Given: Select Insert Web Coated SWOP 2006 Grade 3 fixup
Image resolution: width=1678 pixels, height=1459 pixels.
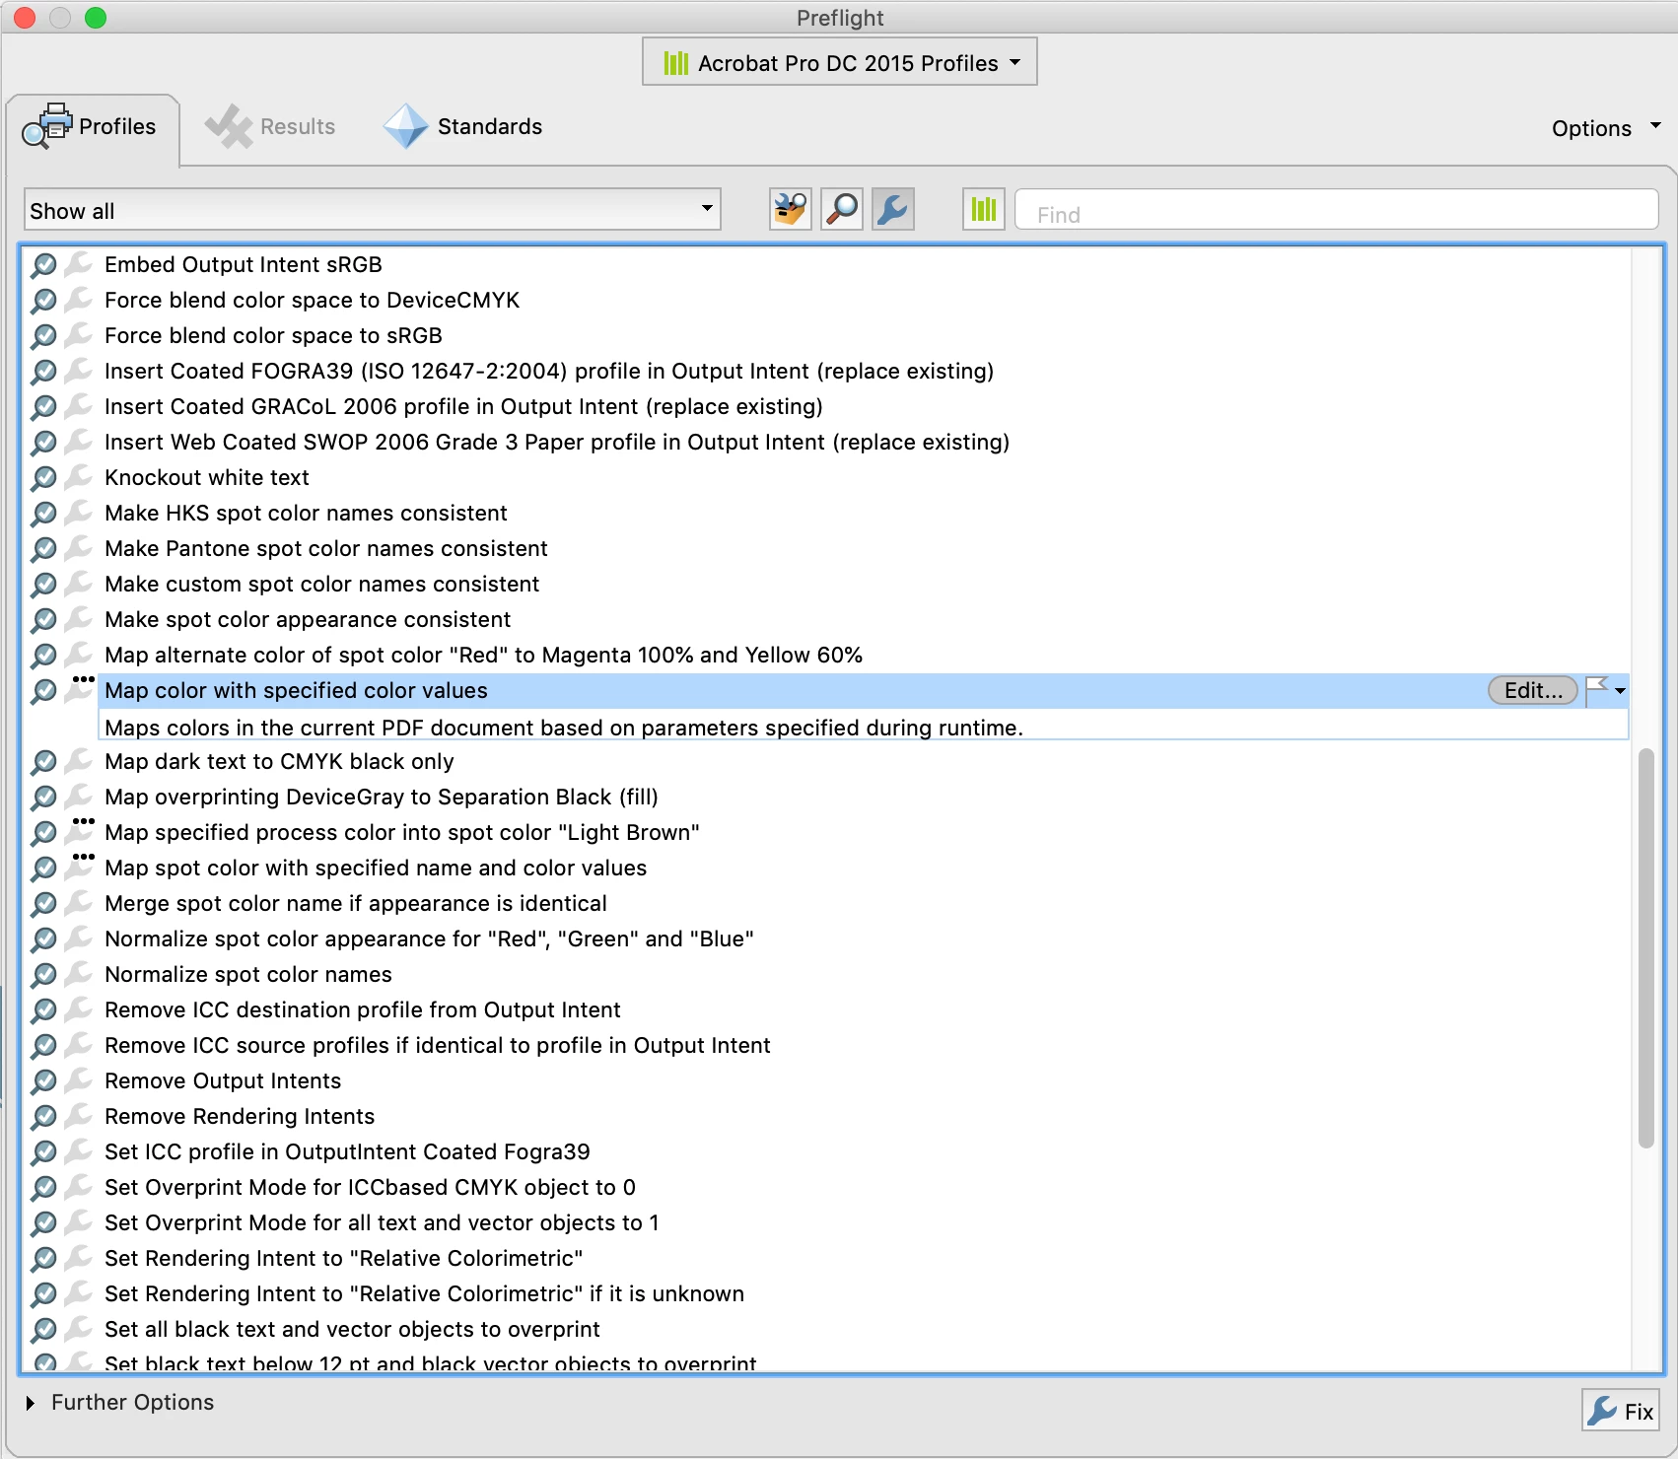Looking at the screenshot, I should [557, 442].
